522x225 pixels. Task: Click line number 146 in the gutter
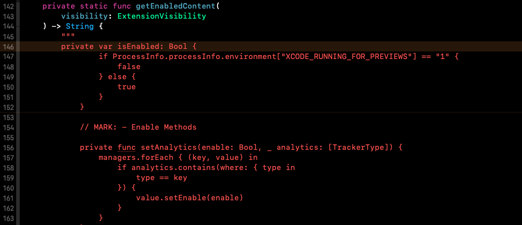point(9,46)
